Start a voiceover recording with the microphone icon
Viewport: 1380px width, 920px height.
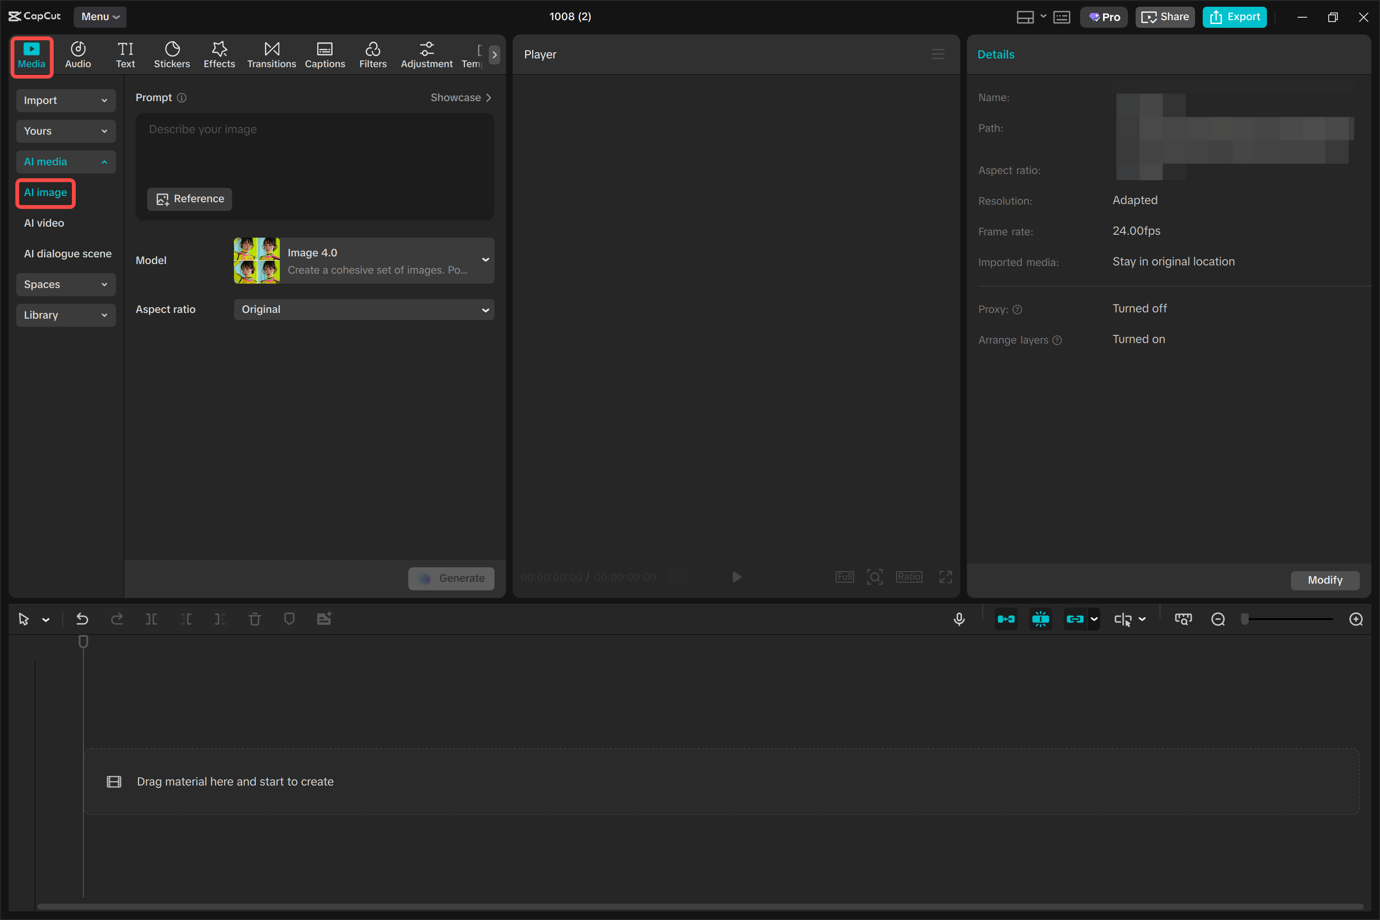959,619
